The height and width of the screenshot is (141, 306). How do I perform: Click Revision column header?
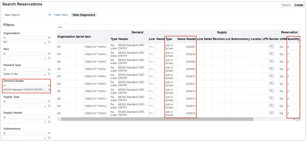[x=219, y=39]
